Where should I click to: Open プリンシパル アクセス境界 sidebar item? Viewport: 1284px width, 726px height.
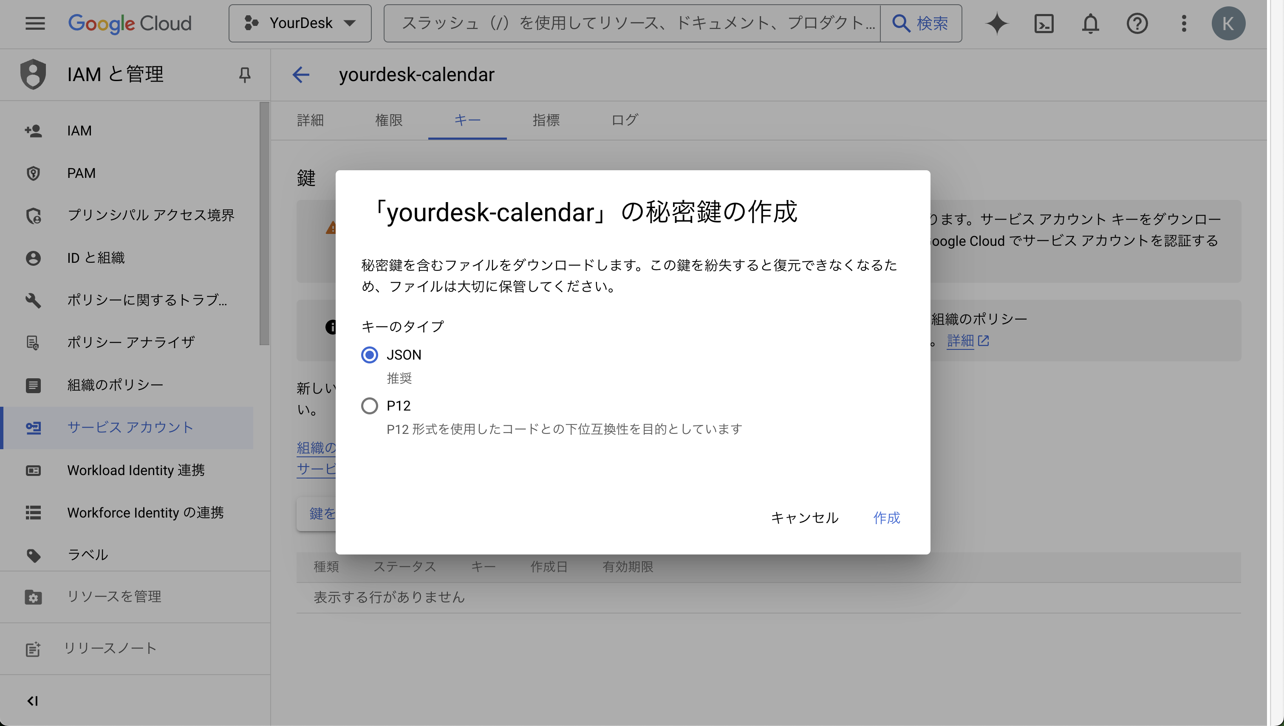pyautogui.click(x=127, y=215)
